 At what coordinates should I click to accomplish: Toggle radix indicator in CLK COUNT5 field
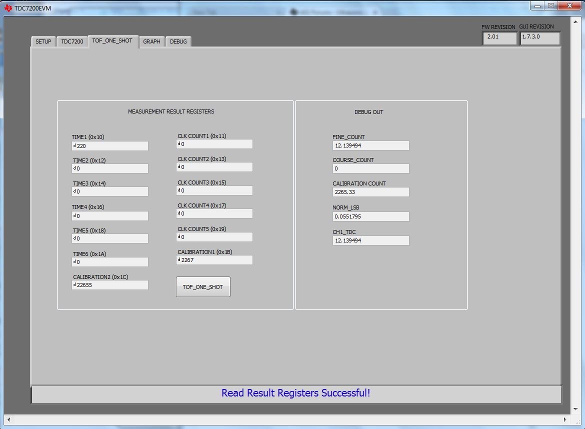tap(178, 236)
